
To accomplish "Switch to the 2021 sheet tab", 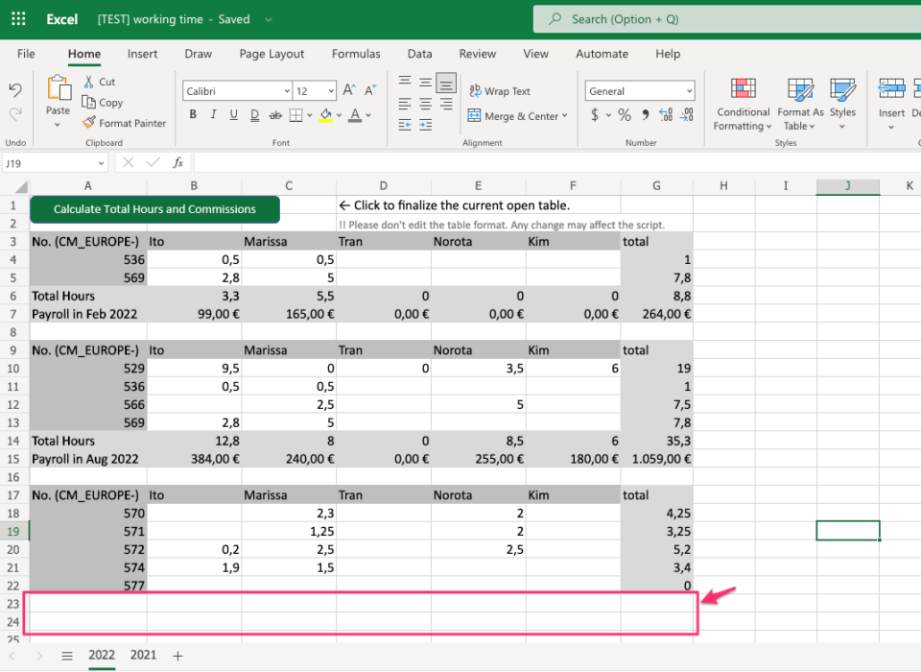I will (x=143, y=655).
